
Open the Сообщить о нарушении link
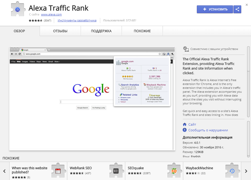coord(208,130)
